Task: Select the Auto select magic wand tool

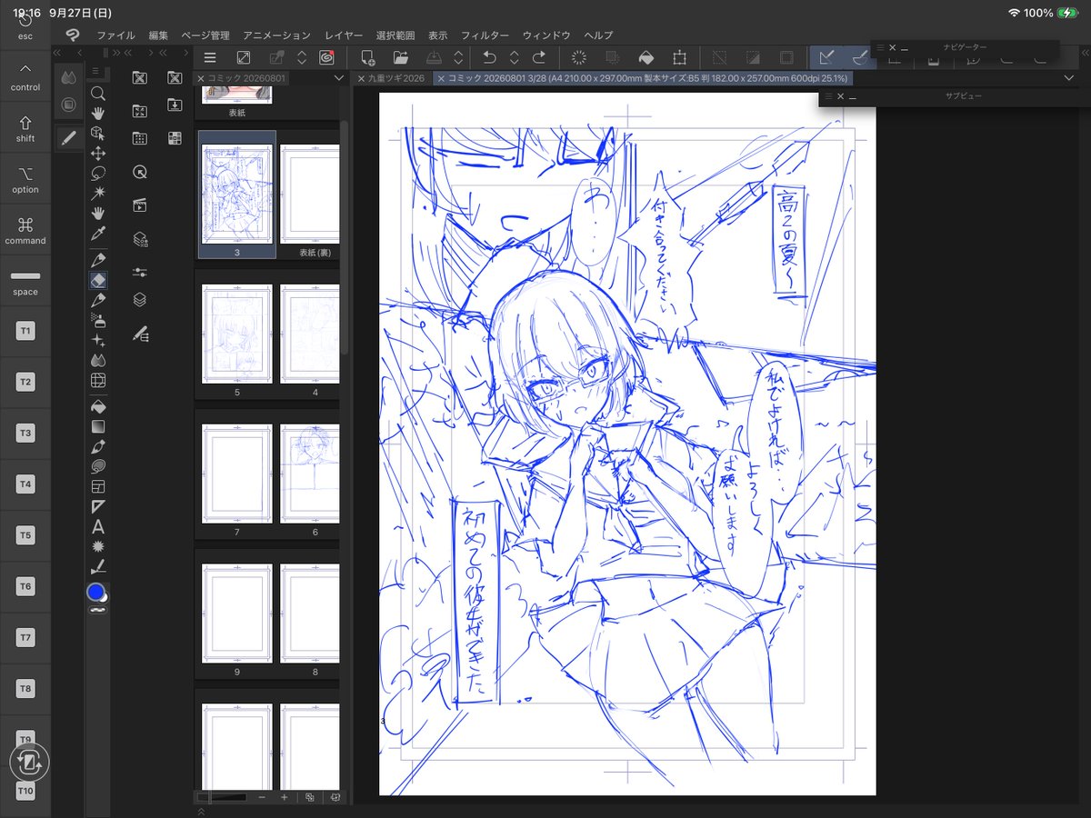Action: tap(98, 194)
